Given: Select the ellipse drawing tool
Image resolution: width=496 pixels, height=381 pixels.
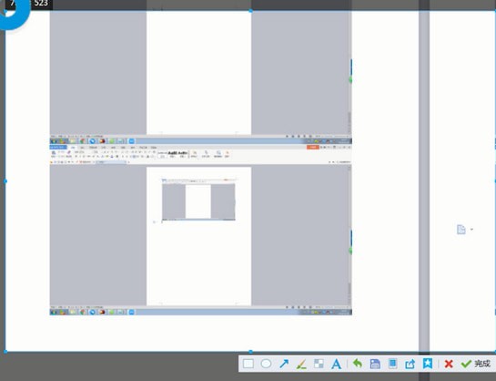Looking at the screenshot, I should coord(266,364).
